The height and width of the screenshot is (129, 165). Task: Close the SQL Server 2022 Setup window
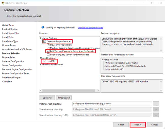point(161,3)
